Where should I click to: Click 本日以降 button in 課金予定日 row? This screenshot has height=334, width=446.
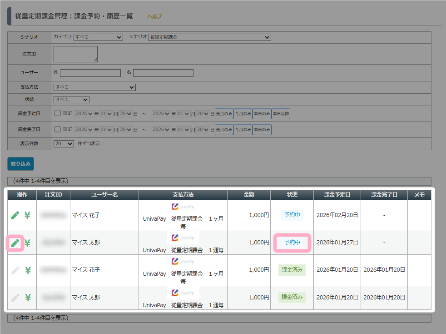click(x=281, y=114)
